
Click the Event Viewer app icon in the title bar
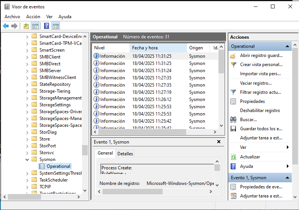click(7, 7)
